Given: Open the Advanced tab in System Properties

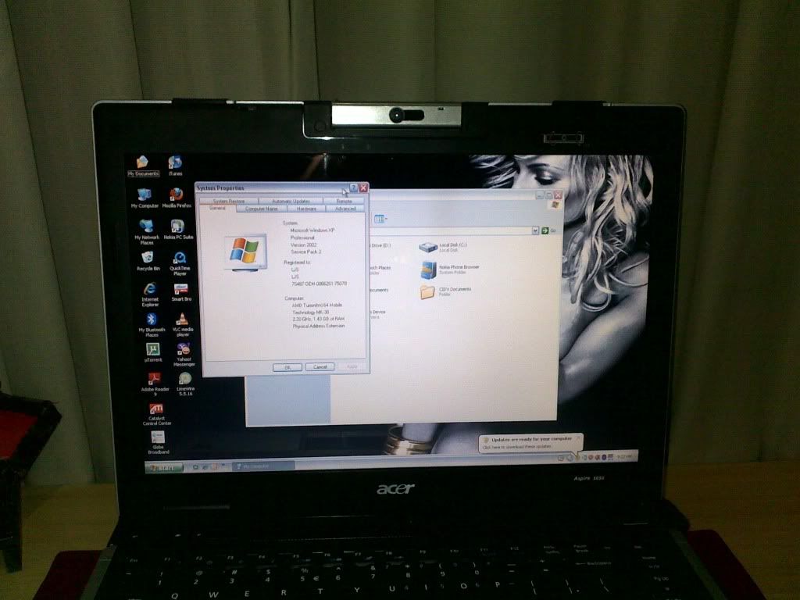Looking at the screenshot, I should click(x=345, y=209).
